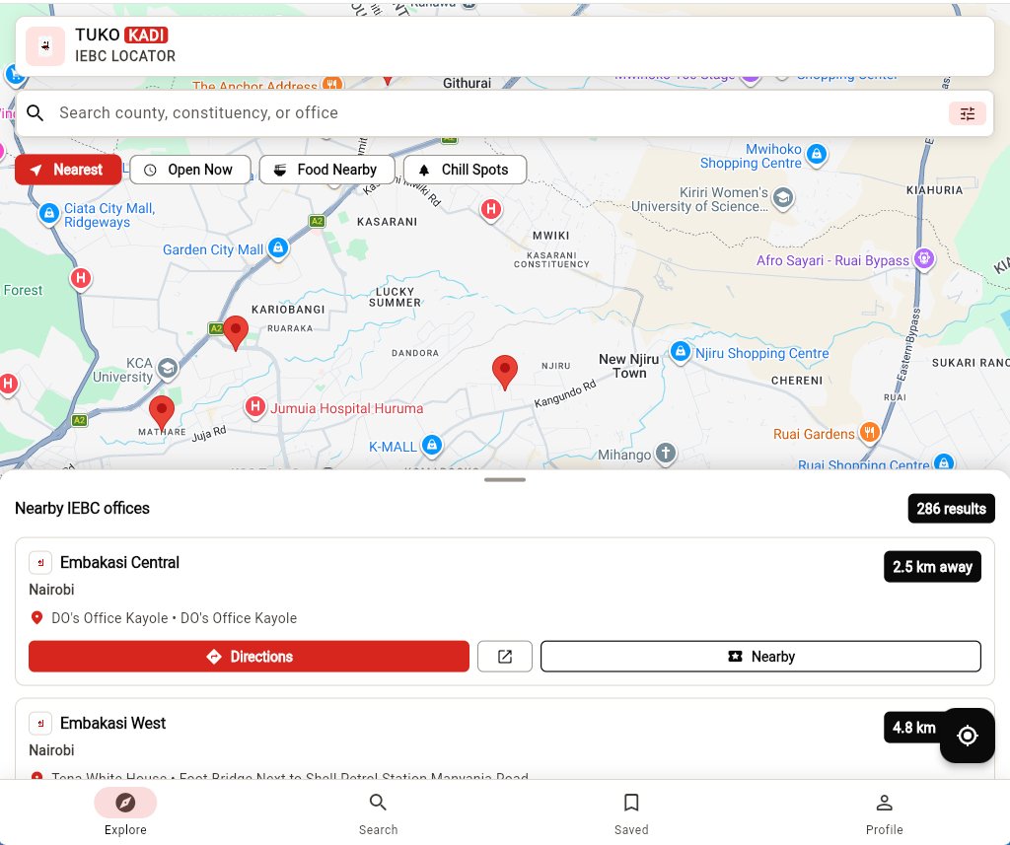Toggle the Nearest filter chip
1010x845 pixels.
click(x=68, y=170)
